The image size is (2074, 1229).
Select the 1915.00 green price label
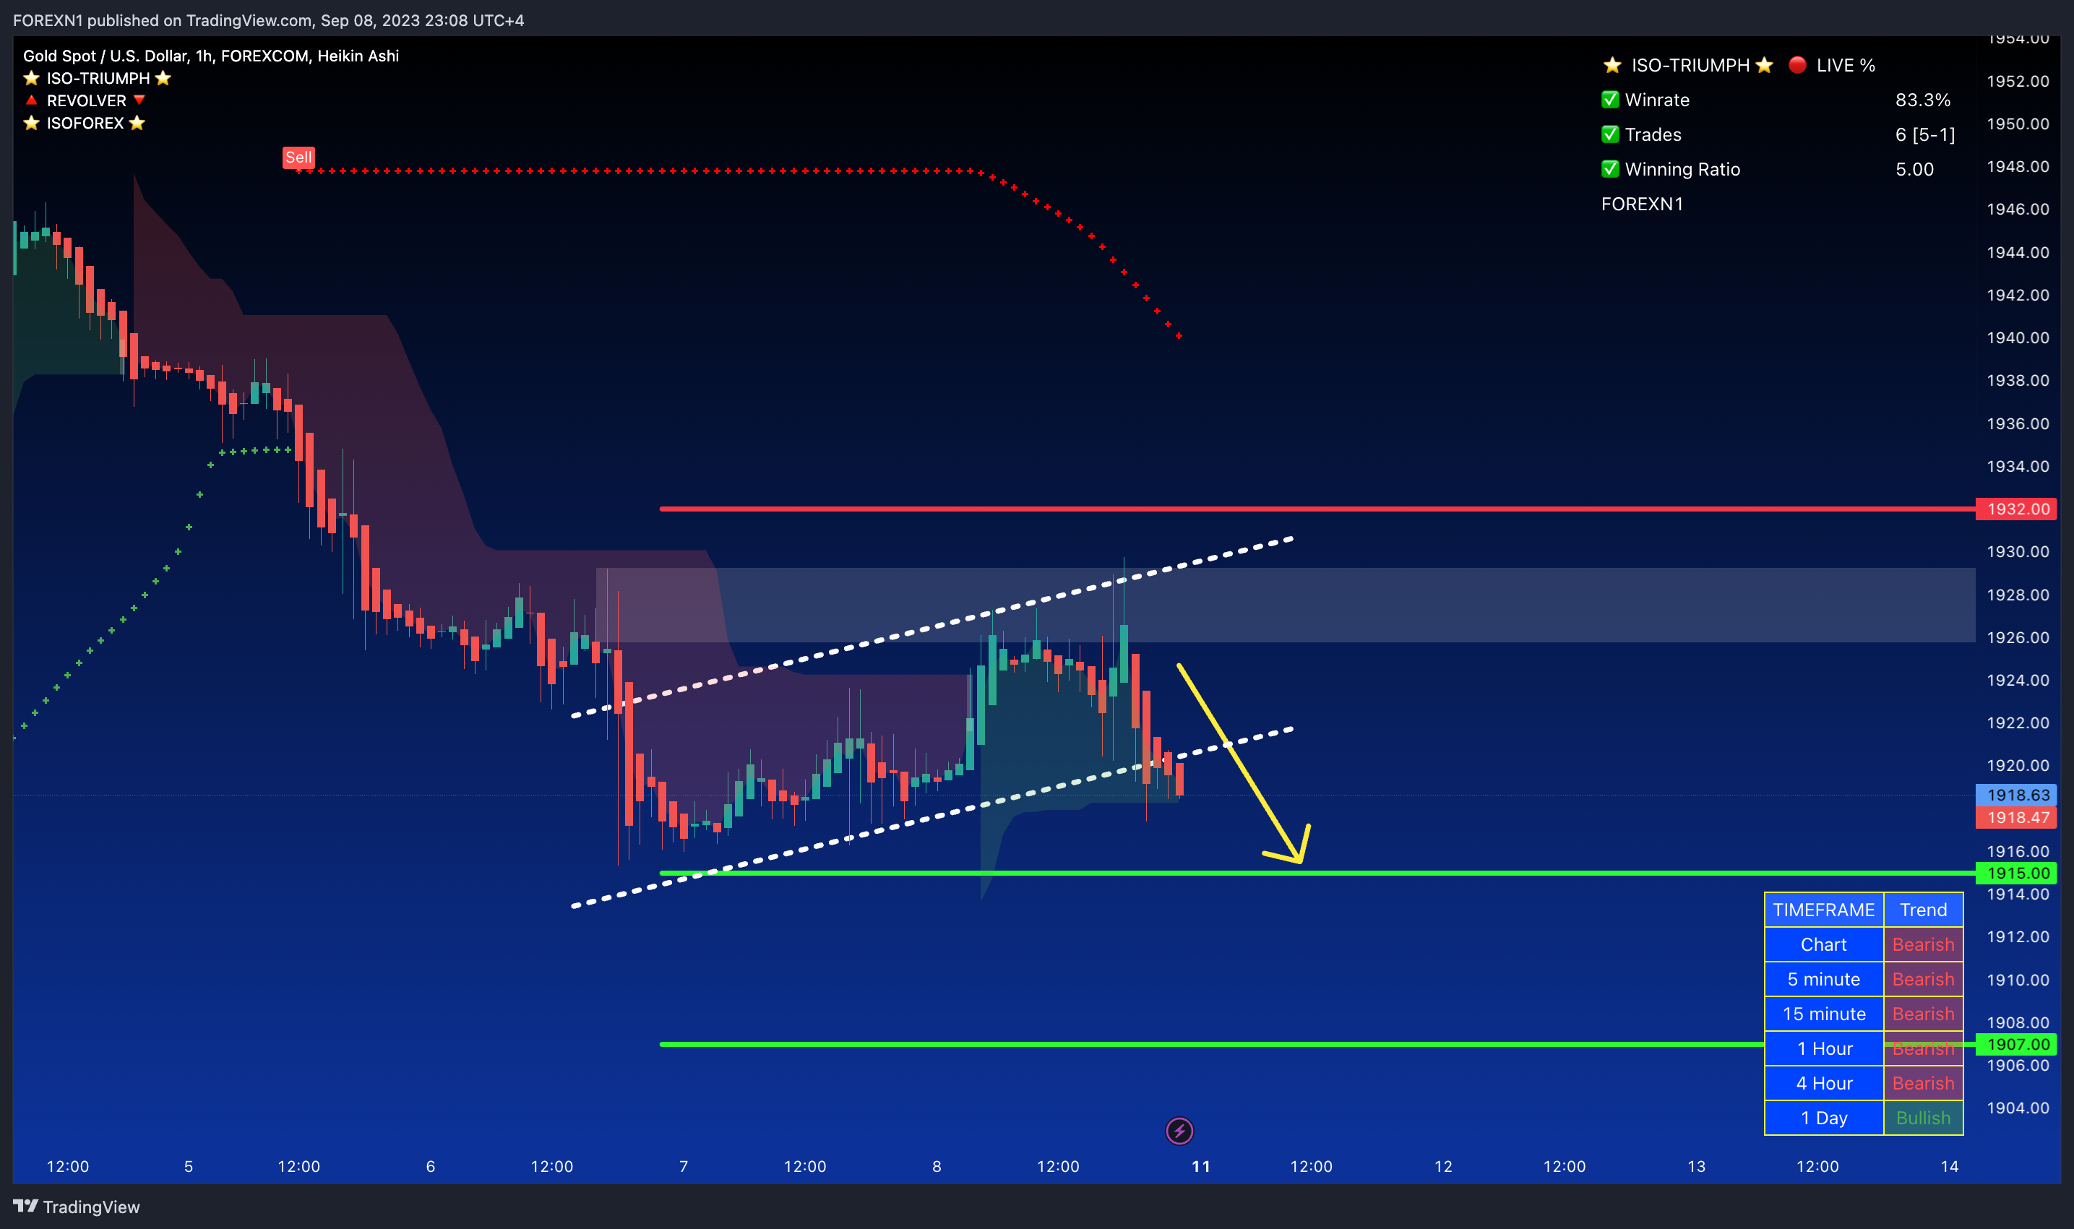tap(2016, 873)
